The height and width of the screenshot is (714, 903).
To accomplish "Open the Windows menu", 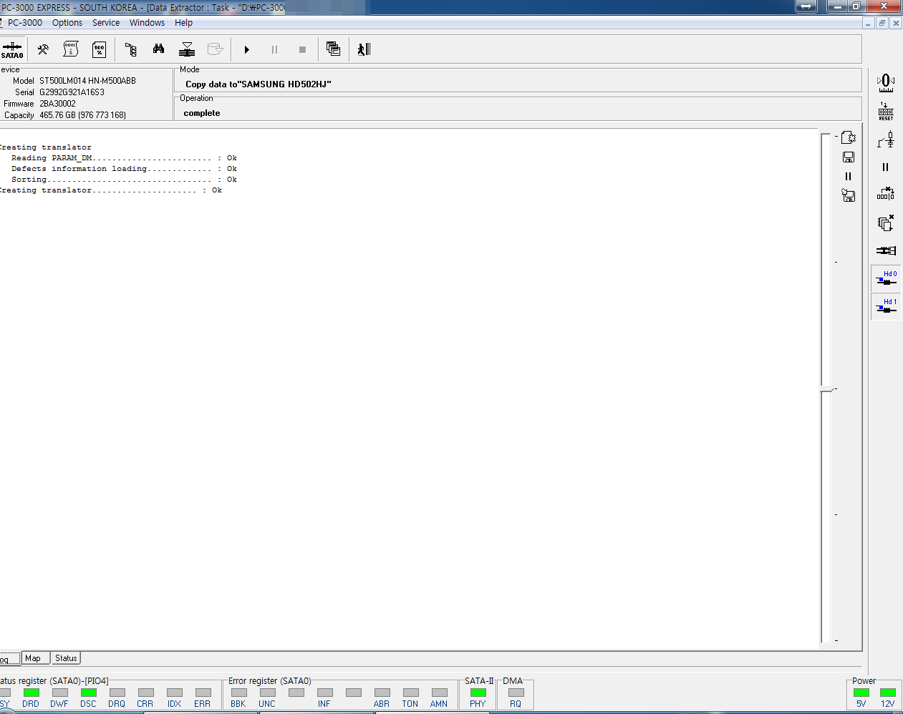I will [147, 23].
